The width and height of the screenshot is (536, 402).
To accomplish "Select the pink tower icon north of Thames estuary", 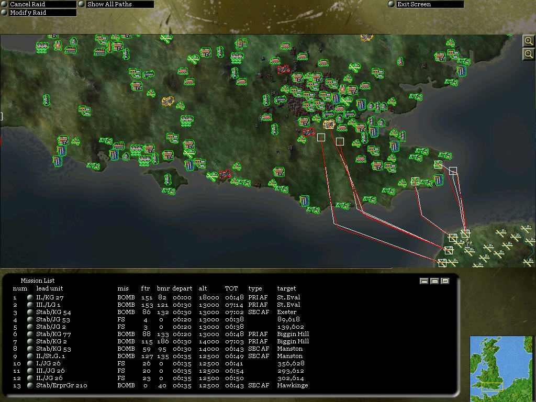I will click(400, 62).
